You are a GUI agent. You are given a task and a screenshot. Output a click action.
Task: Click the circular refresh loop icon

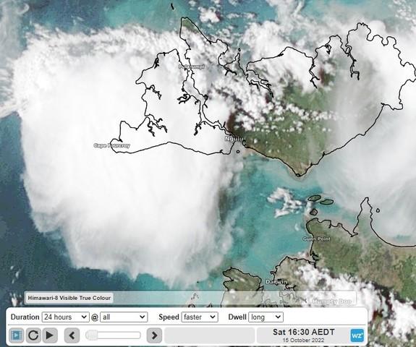click(x=33, y=335)
